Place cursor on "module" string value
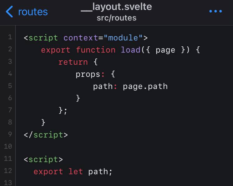Viewport: 233px width, 186px height. coord(123,38)
